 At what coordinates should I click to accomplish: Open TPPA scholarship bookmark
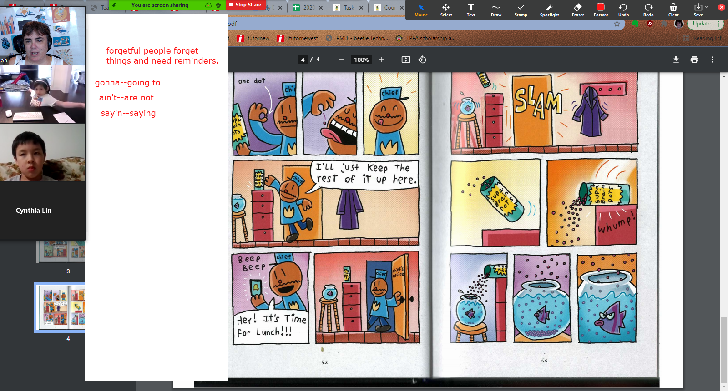point(425,38)
